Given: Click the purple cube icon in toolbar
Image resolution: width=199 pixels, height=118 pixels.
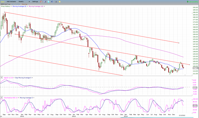Looking at the screenshot, I should [45, 2].
